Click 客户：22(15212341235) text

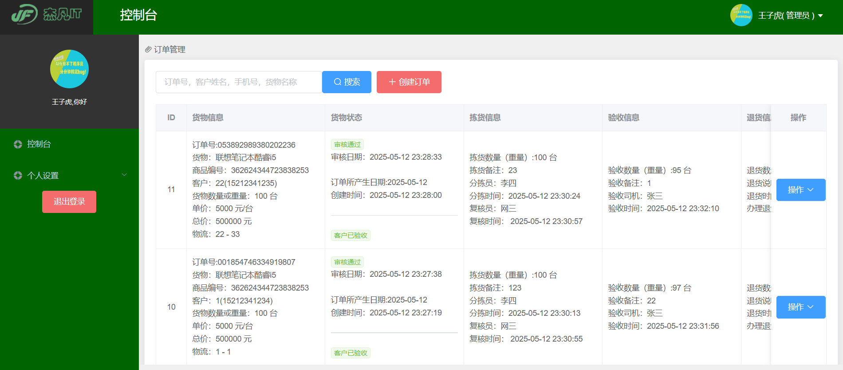[x=235, y=183]
